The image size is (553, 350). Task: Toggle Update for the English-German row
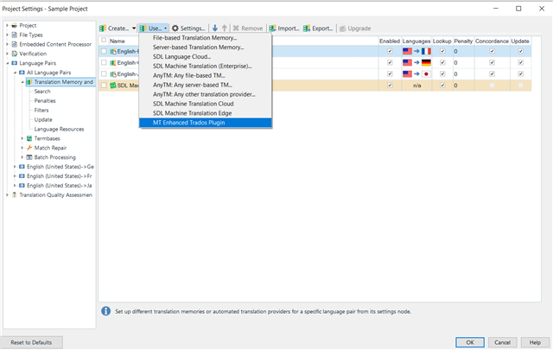pyautogui.click(x=520, y=62)
